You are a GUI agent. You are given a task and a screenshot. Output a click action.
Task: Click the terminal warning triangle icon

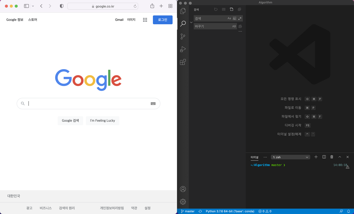tap(348, 167)
